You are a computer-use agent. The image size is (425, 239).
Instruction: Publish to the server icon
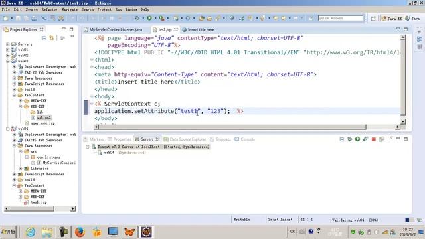[382, 139]
